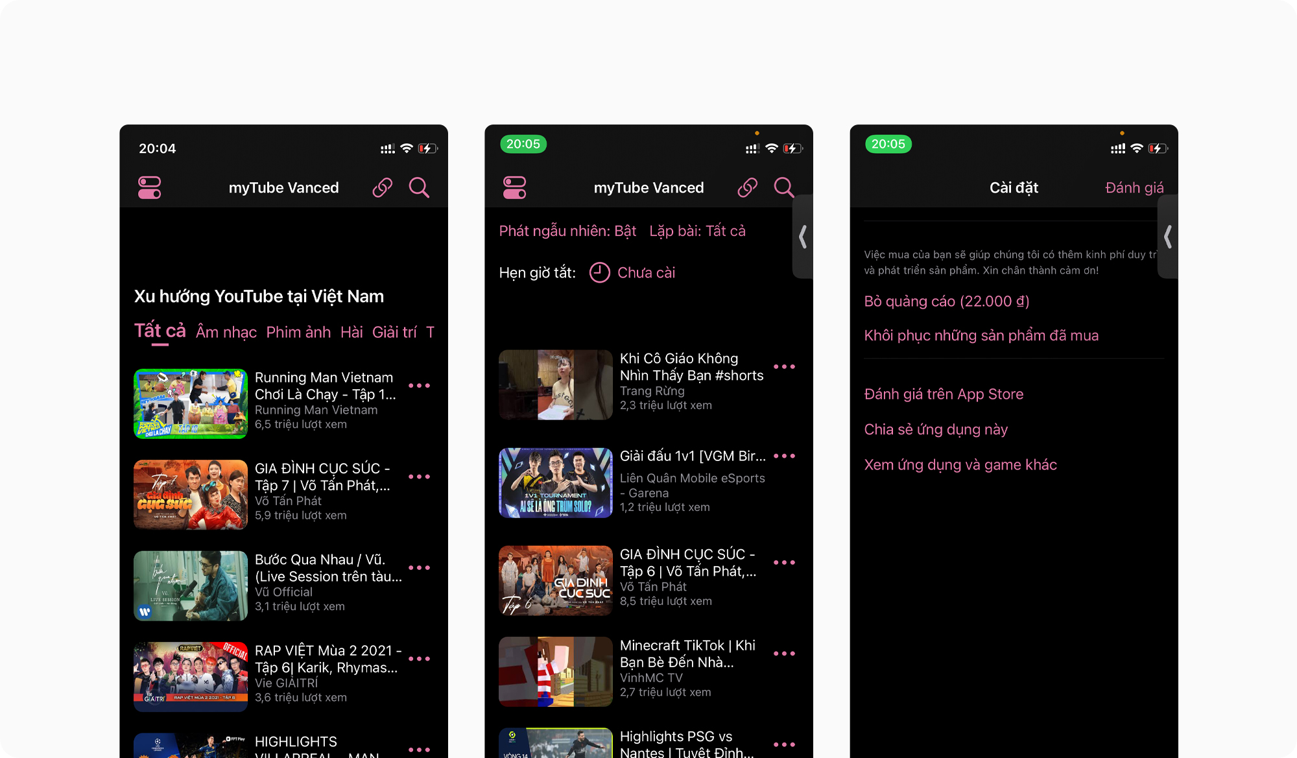Open search in second phone screen
Viewport: 1297px width, 758px height.
coord(784,188)
